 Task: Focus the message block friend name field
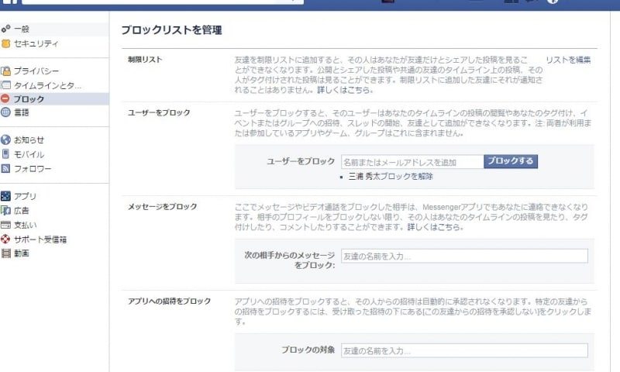464,257
